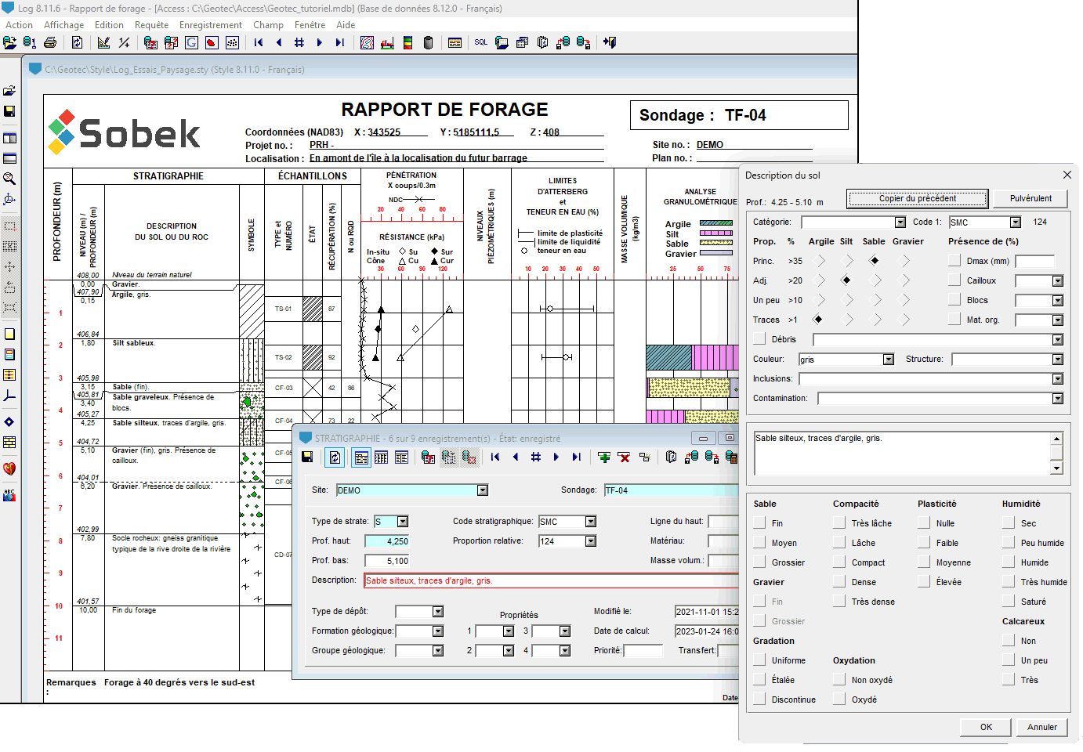Delete the record with the red X icon

pyautogui.click(x=624, y=457)
